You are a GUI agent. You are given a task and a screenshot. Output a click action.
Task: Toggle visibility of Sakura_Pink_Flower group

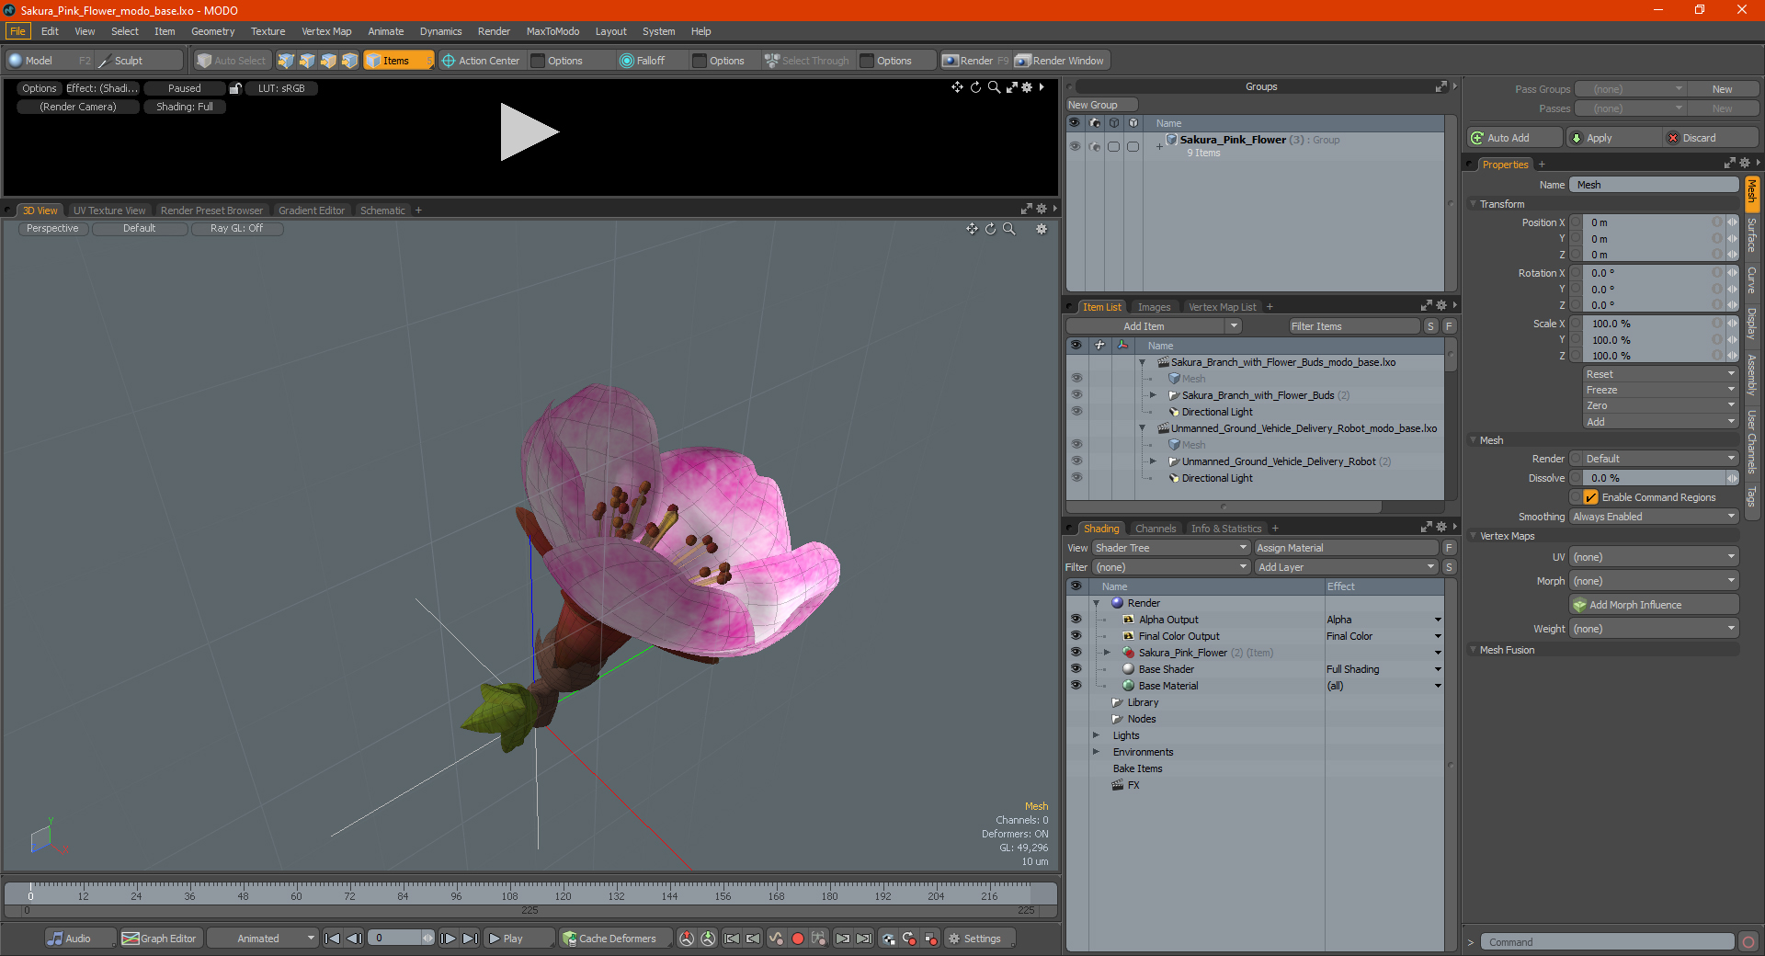[1075, 146]
